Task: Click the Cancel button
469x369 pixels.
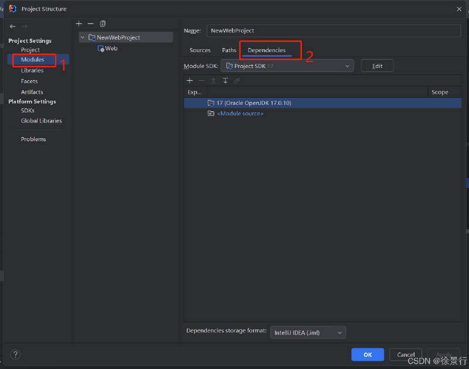Action: tap(406, 355)
